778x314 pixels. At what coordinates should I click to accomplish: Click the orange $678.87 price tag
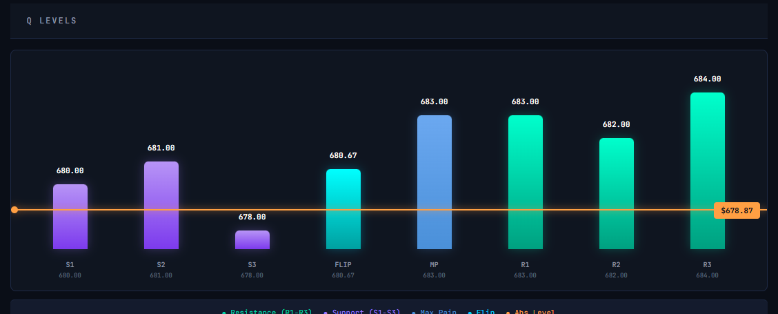click(737, 210)
